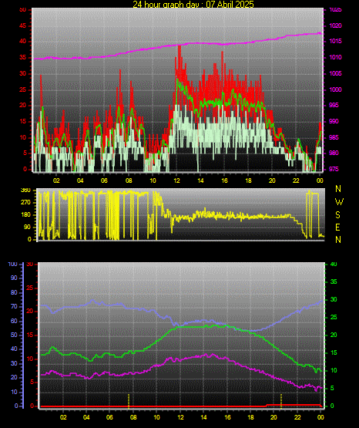Click the magenta 1020 pressure axis label
The height and width of the screenshot is (428, 359).
[x=335, y=25]
